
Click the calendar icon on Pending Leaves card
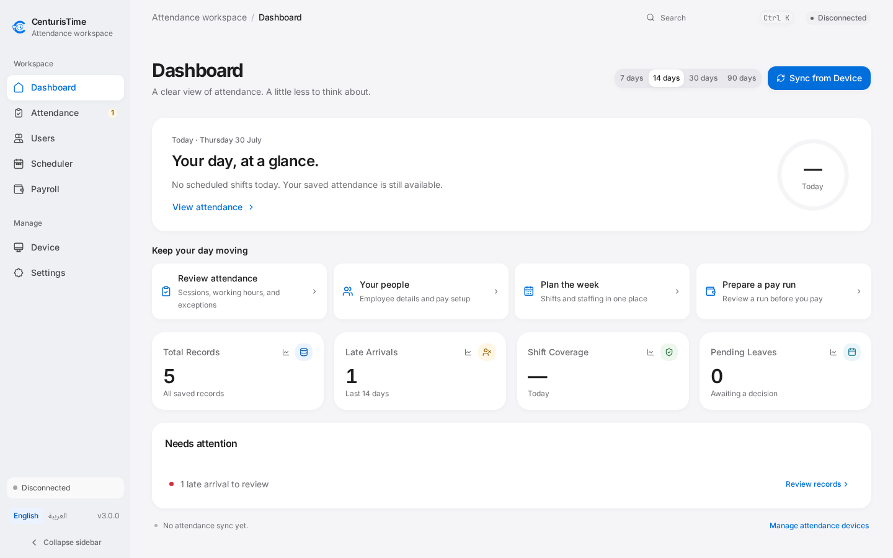[x=852, y=352]
